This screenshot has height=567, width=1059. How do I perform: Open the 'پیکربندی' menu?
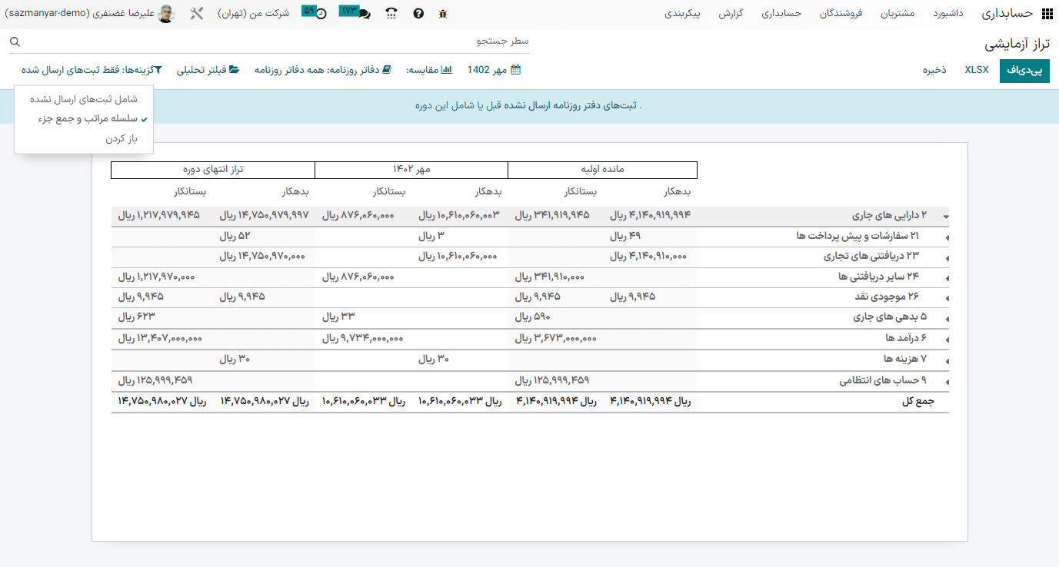click(681, 14)
